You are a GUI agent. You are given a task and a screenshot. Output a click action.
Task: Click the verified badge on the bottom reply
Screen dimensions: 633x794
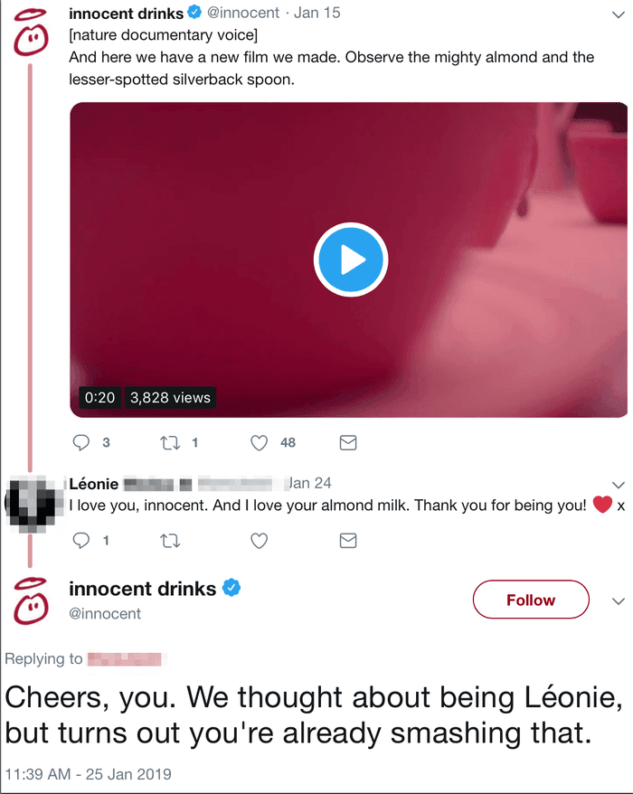tap(232, 589)
